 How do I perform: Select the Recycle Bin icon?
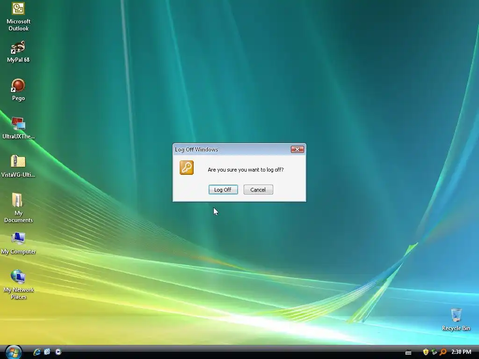[x=456, y=319]
